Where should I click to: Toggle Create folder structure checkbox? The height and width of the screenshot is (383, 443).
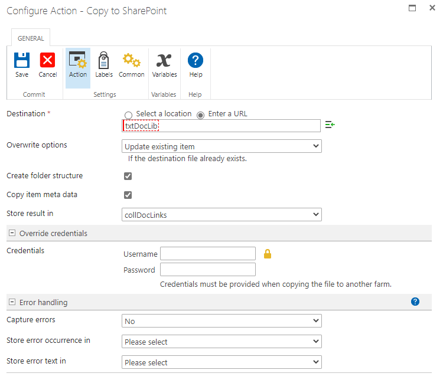pyautogui.click(x=128, y=176)
